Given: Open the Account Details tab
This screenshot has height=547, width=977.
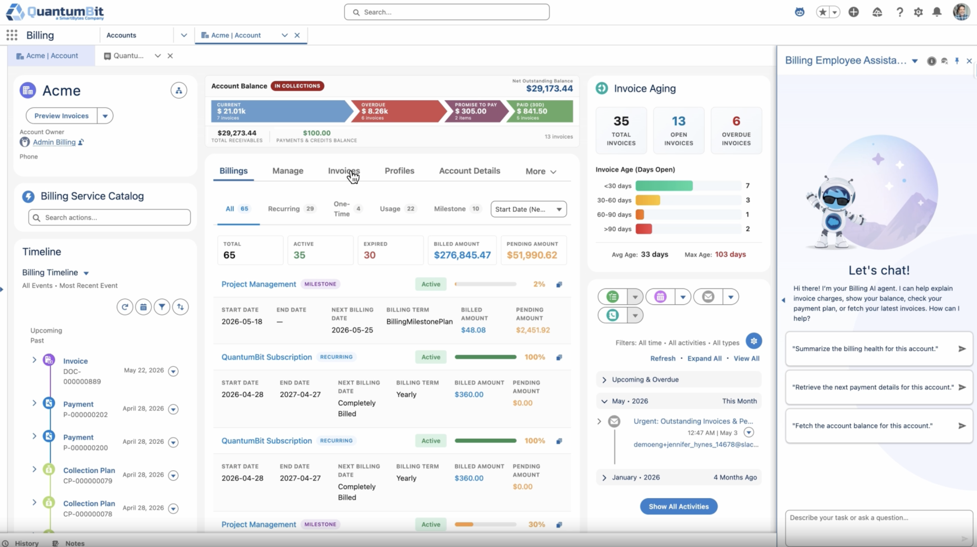Looking at the screenshot, I should point(470,171).
